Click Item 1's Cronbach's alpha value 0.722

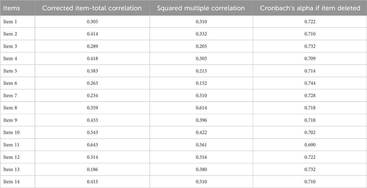click(x=310, y=22)
